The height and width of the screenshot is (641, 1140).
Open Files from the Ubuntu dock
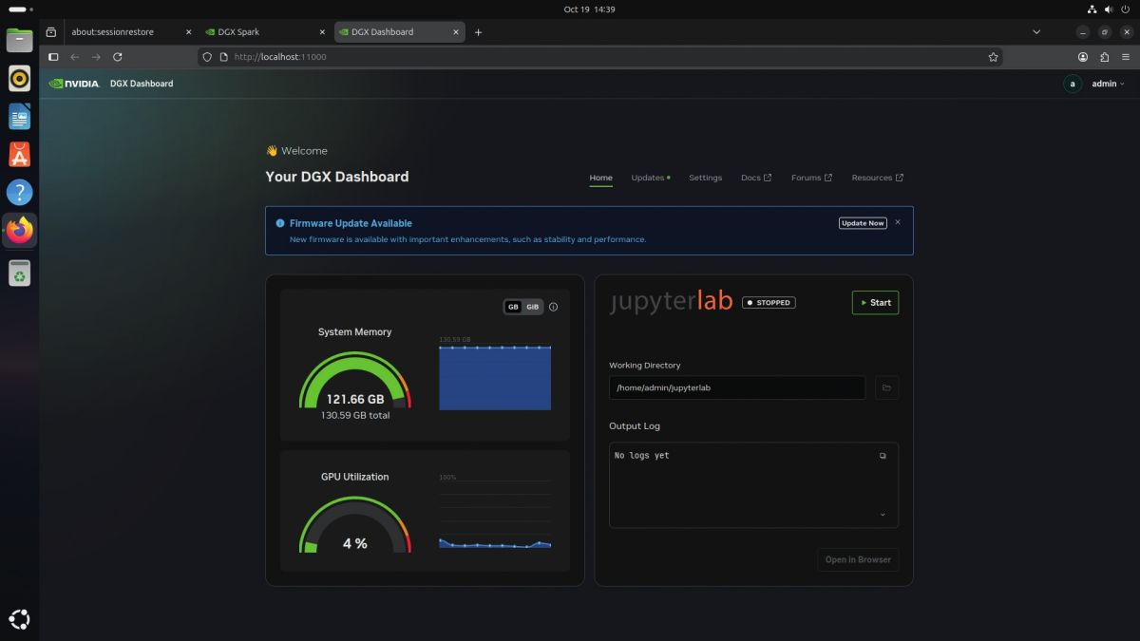click(20, 40)
